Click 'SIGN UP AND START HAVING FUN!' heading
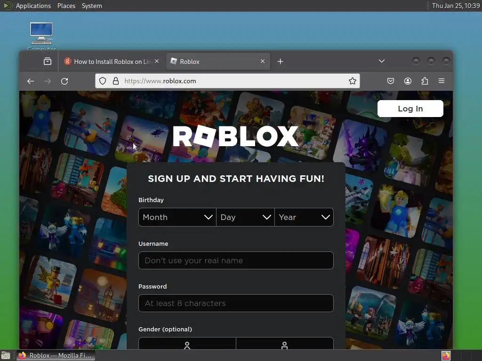Viewport: 482px width, 361px height. 236,179
